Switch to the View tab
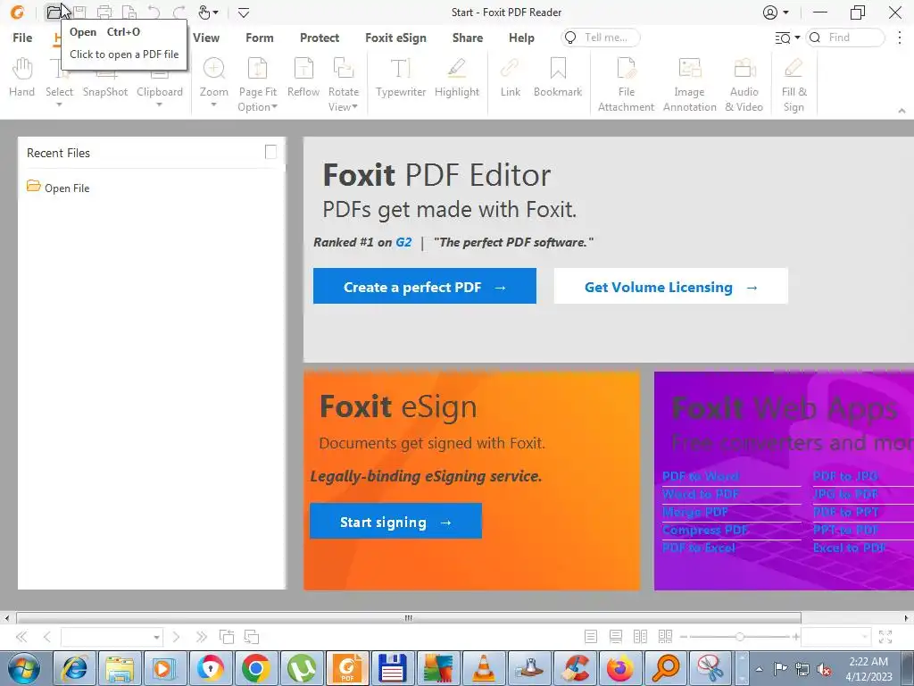The width and height of the screenshot is (914, 686). click(206, 38)
